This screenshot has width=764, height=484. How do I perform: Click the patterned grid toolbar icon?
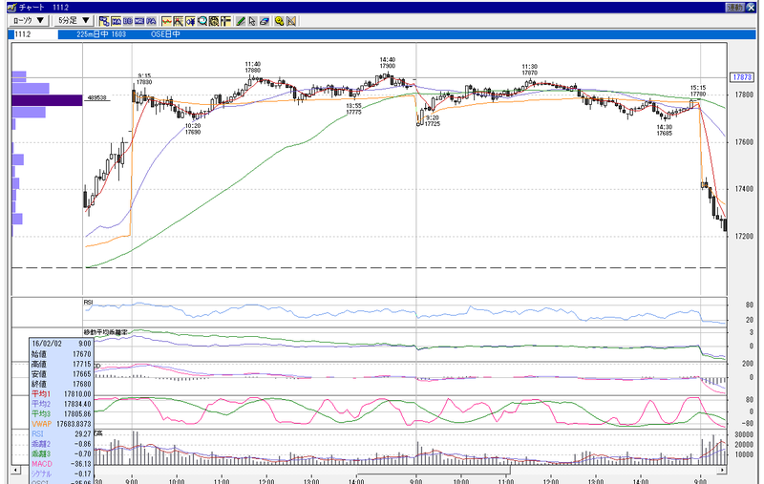pos(213,21)
